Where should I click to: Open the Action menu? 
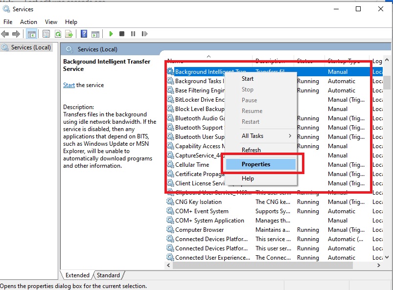point(28,22)
